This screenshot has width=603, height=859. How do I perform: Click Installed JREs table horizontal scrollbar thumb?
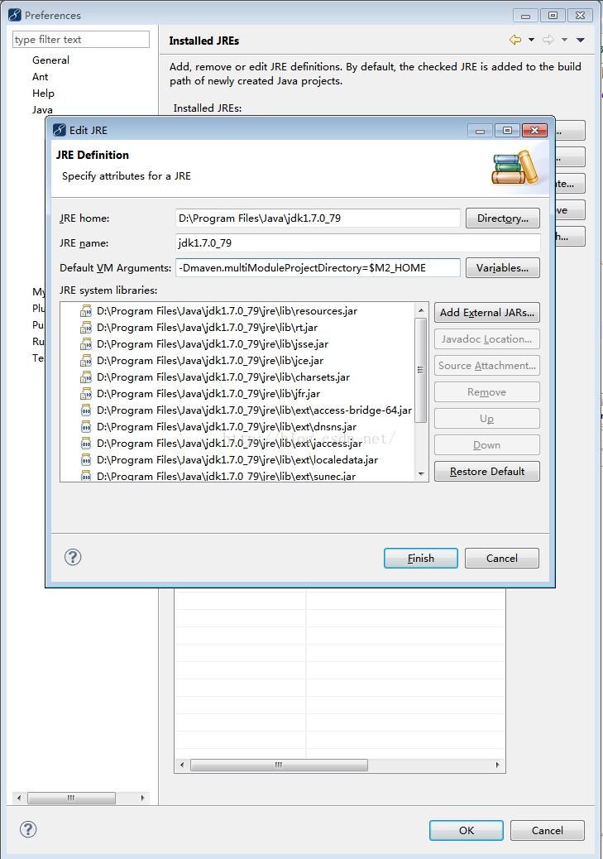279,765
